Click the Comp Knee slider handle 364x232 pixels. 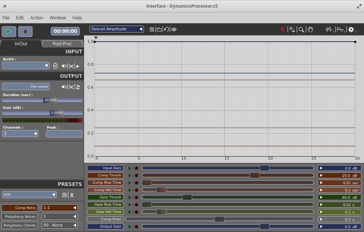point(219,219)
